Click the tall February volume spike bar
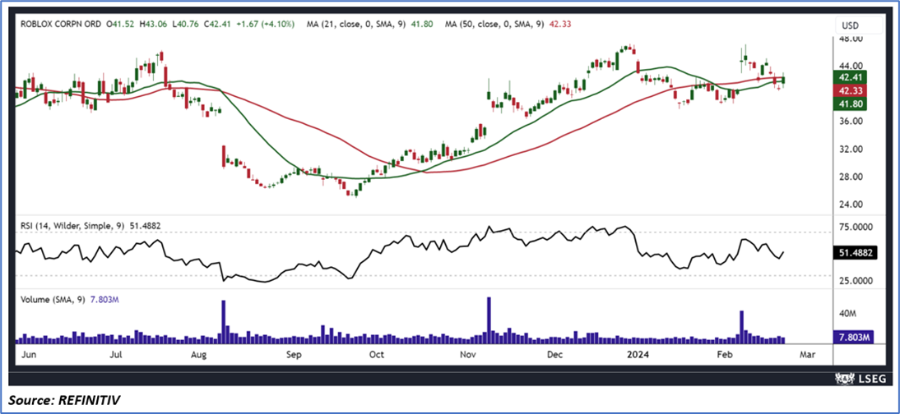Viewport: 900px width, 414px height. [x=741, y=327]
